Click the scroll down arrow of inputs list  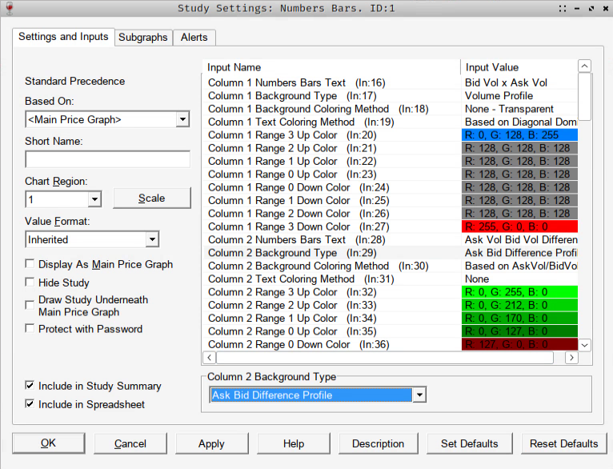584,345
